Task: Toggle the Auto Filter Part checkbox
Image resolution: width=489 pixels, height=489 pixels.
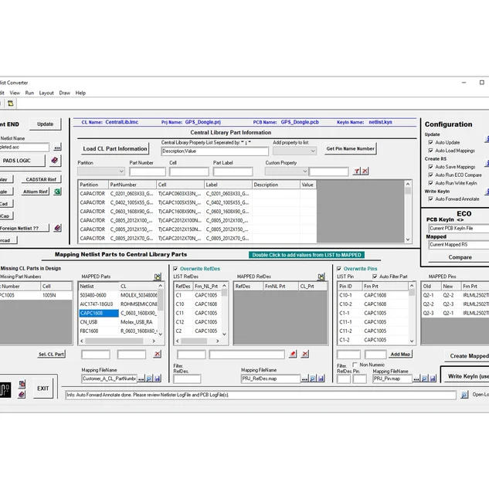Action: (375, 277)
